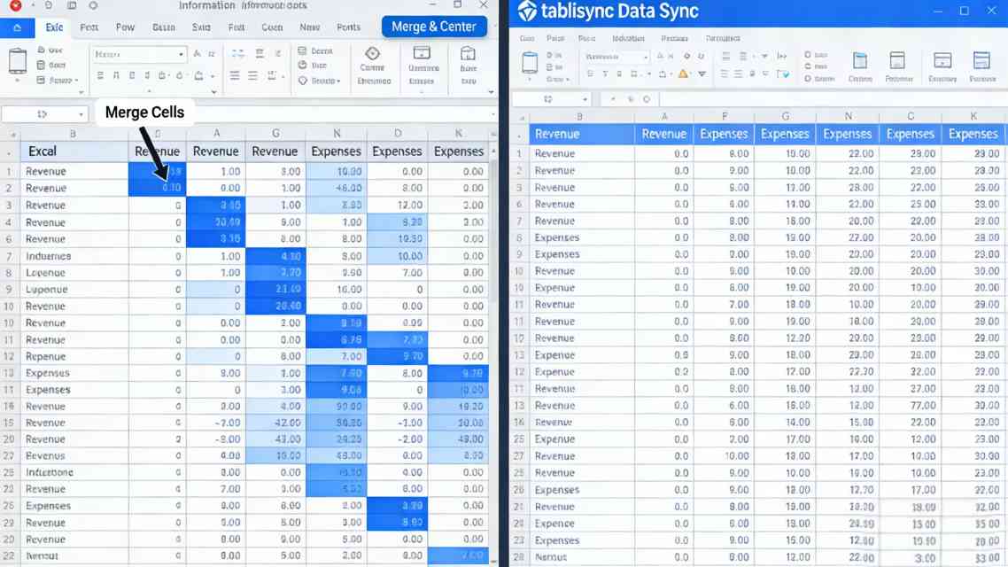Click the Home icon tab in left window
The height and width of the screenshot is (567, 1008).
(18, 27)
